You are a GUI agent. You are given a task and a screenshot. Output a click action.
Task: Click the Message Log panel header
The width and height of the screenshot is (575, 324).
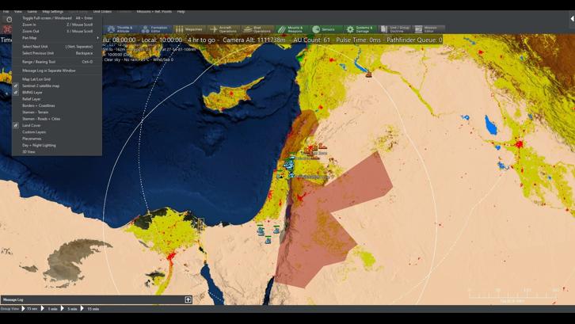pyautogui.click(x=97, y=299)
